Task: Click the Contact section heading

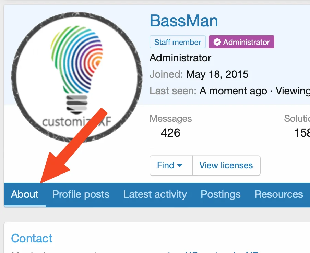Action: coord(32,238)
